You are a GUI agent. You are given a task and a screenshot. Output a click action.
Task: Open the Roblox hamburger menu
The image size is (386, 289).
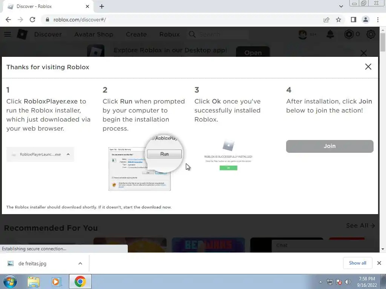(8, 34)
